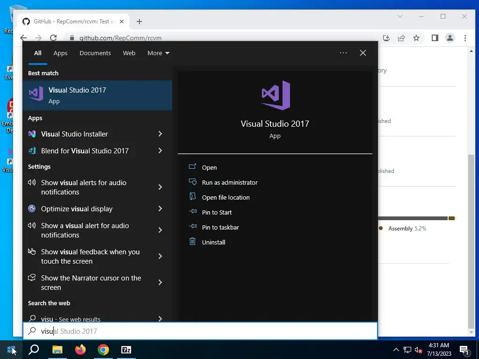This screenshot has width=479, height=359.
Task: Switch to the Documents search tab
Action: pyautogui.click(x=95, y=53)
